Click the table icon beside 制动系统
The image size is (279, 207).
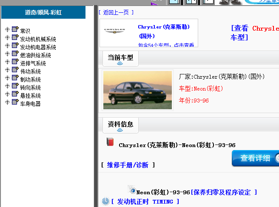(x=15, y=77)
